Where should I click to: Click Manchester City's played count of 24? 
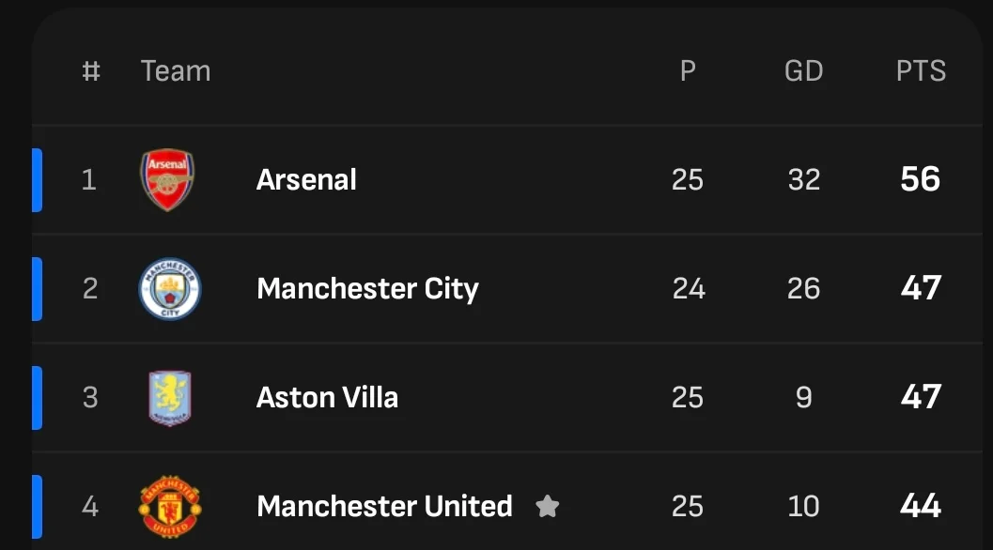click(x=688, y=288)
